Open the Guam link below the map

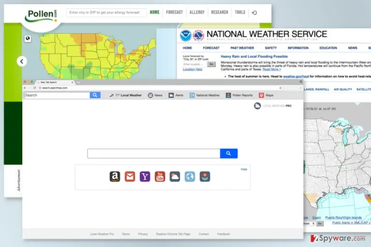click(316, 218)
